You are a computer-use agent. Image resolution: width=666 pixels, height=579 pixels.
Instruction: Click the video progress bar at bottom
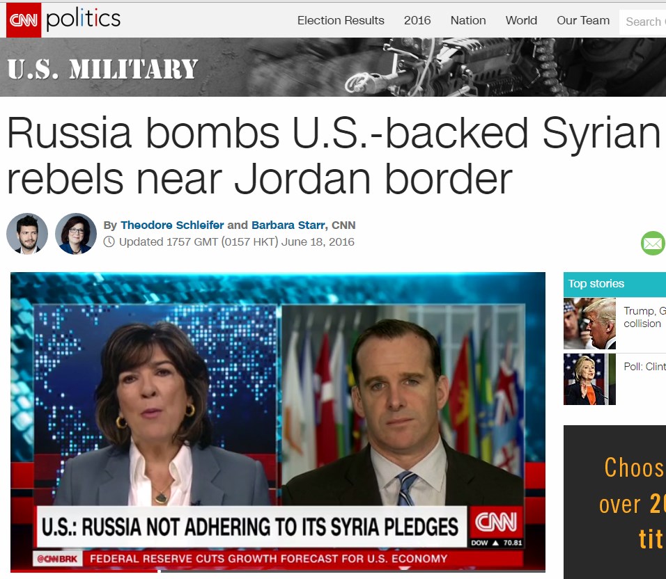tap(278, 571)
